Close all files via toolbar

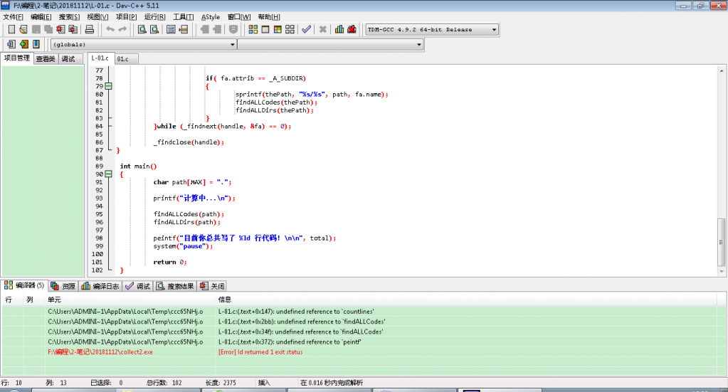73,29
